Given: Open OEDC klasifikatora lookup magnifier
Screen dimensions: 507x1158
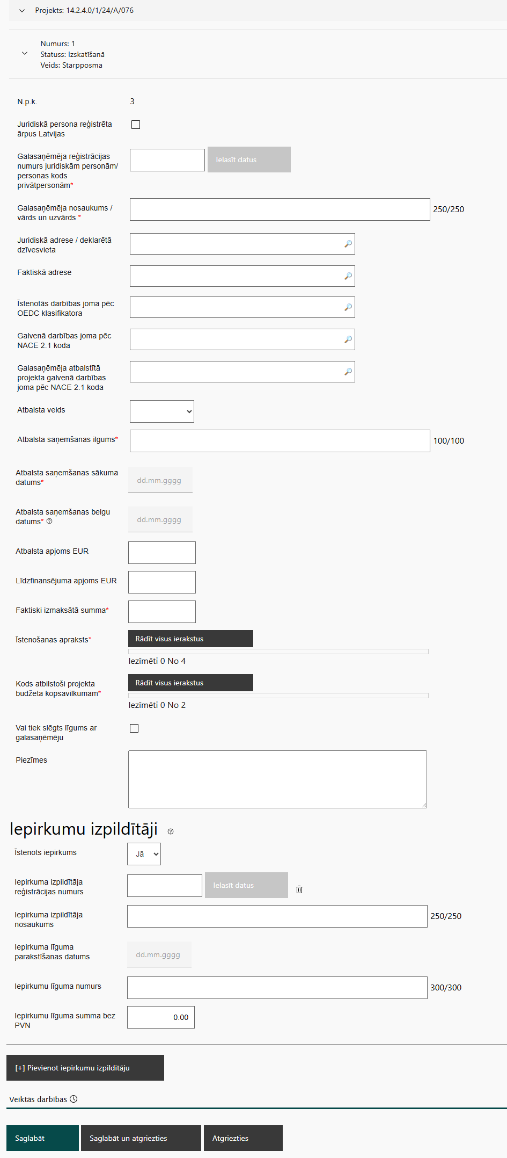Looking at the screenshot, I should 348,307.
